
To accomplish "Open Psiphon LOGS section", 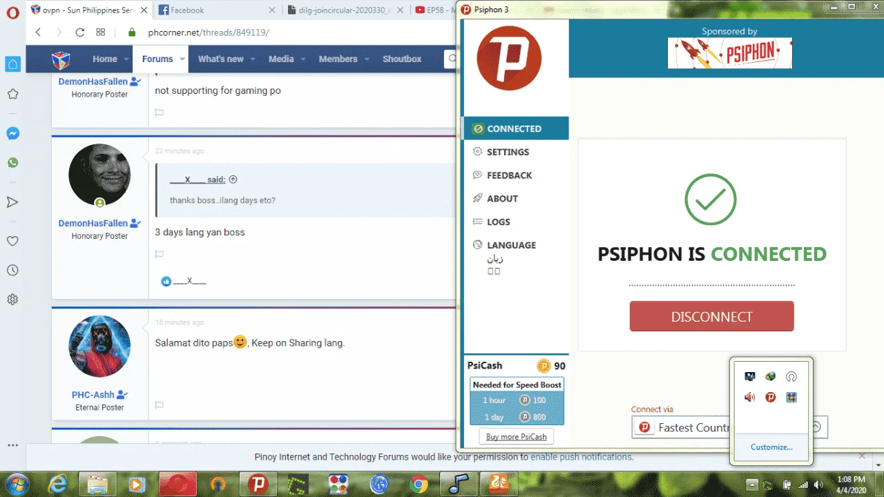I will pos(498,222).
